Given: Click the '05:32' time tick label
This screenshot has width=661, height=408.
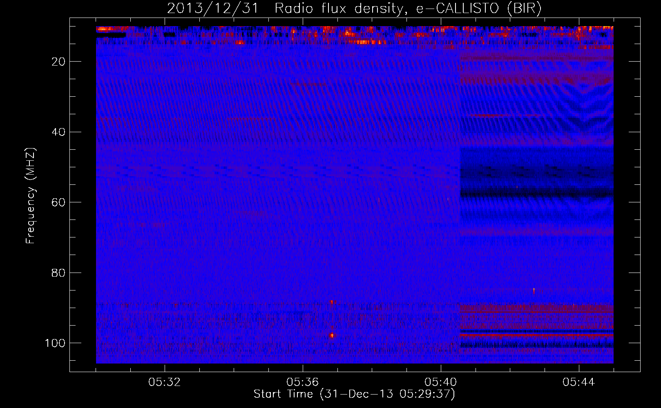Looking at the screenshot, I should (165, 382).
